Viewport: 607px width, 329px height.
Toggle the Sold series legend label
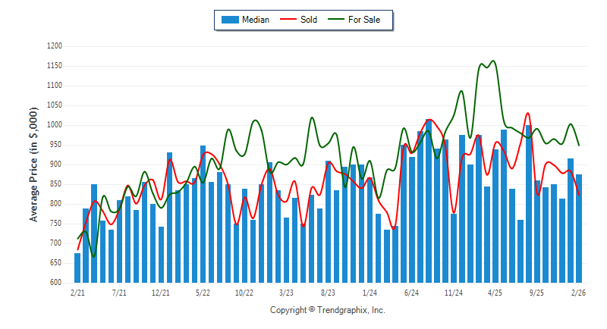[x=309, y=20]
